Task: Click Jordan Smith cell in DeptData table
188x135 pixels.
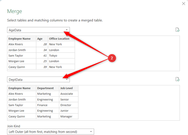Action: click(x=21, y=99)
